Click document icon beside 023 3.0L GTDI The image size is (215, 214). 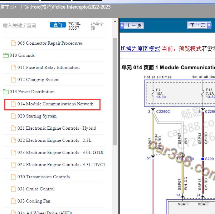click(x=14, y=153)
